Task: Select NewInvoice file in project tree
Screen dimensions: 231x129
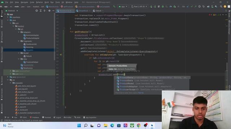Action: pos(27,68)
